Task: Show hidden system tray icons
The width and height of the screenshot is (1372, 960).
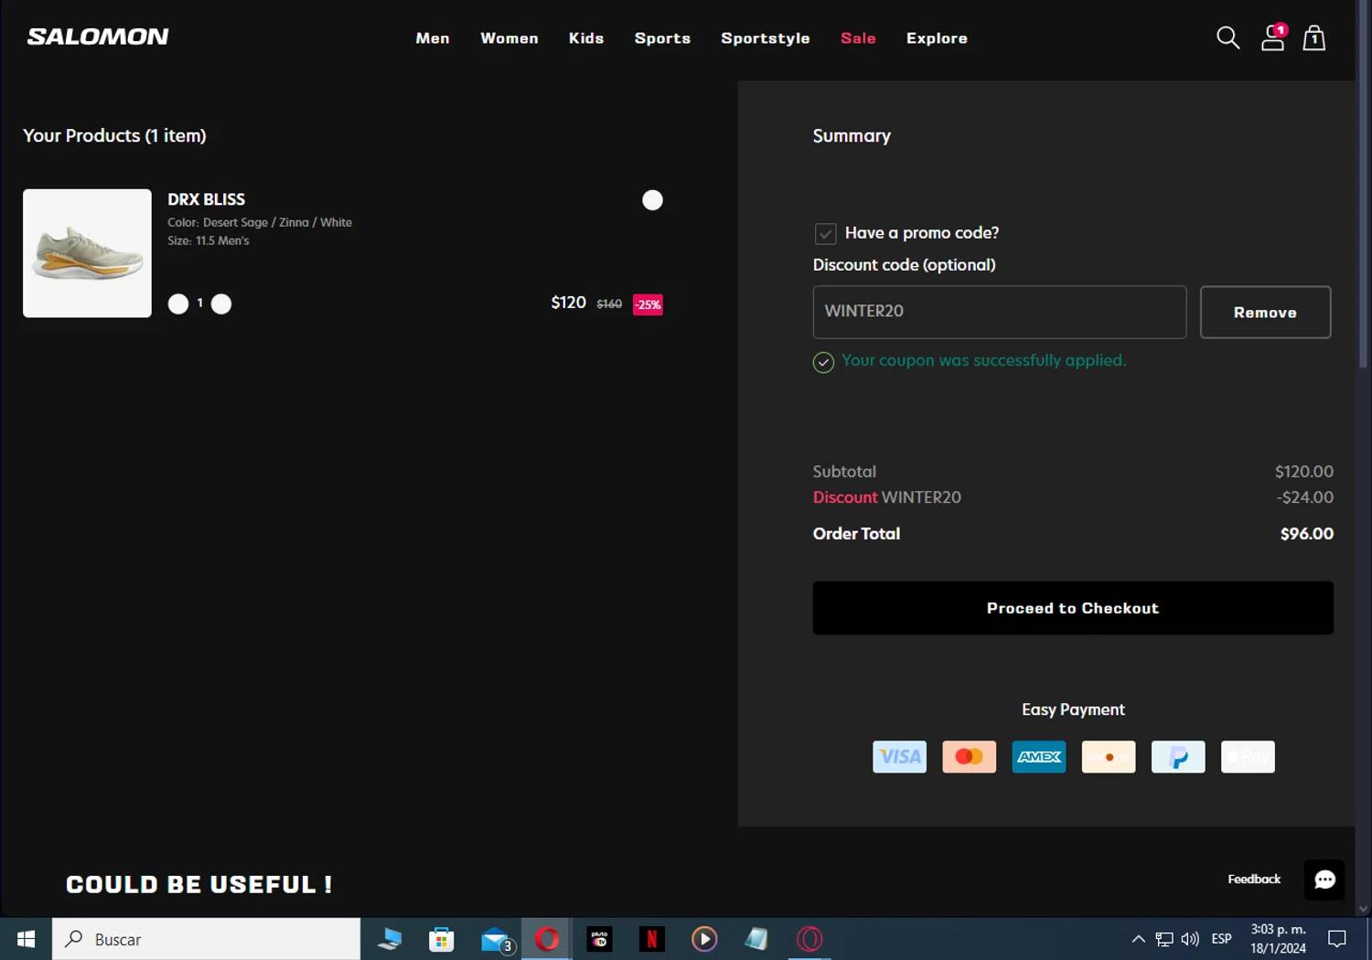Action: [1138, 939]
